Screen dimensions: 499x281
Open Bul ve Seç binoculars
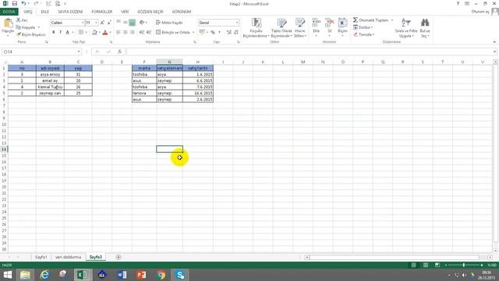[x=425, y=28]
